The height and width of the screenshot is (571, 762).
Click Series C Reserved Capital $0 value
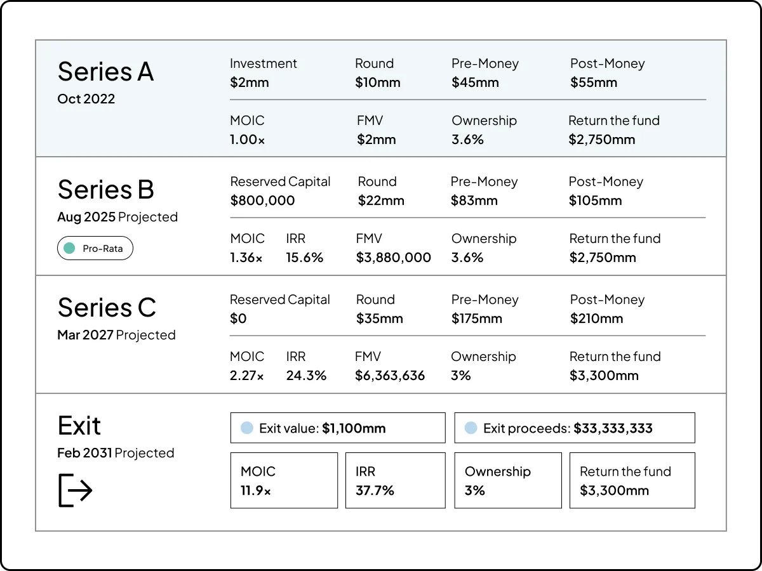238,318
